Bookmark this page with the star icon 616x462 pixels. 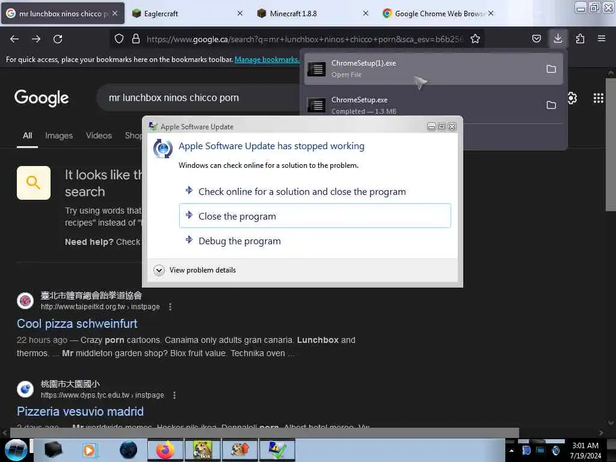click(x=475, y=39)
